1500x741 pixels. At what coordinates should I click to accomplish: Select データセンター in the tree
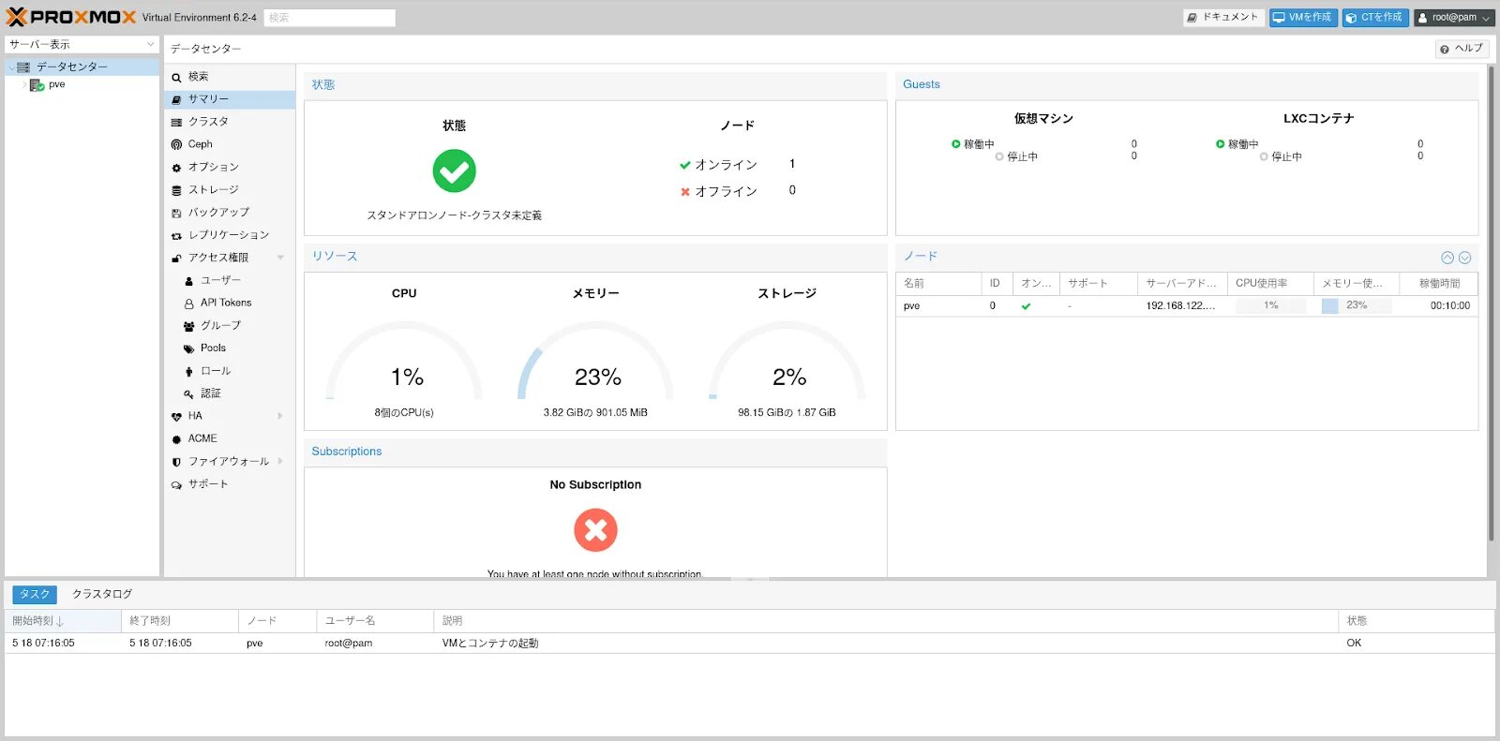[82, 67]
